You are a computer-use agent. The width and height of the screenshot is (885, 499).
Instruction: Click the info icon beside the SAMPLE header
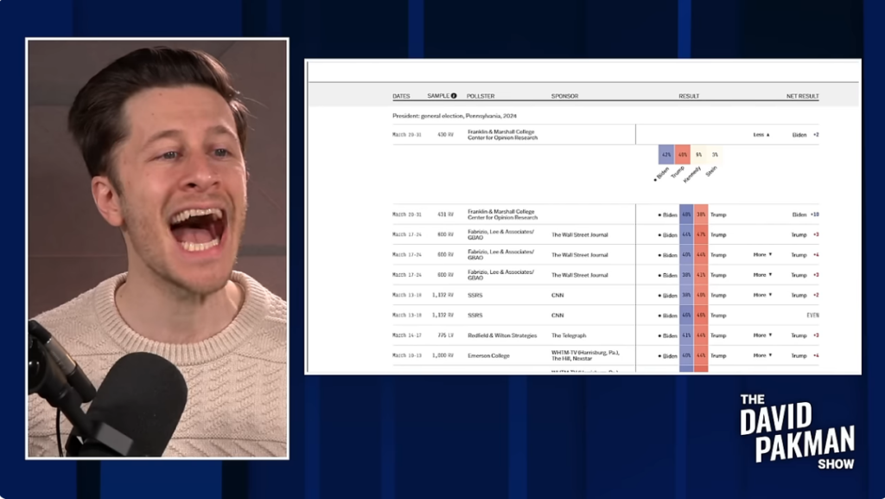tap(454, 96)
